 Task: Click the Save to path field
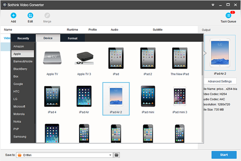pyautogui.click(x=65, y=155)
